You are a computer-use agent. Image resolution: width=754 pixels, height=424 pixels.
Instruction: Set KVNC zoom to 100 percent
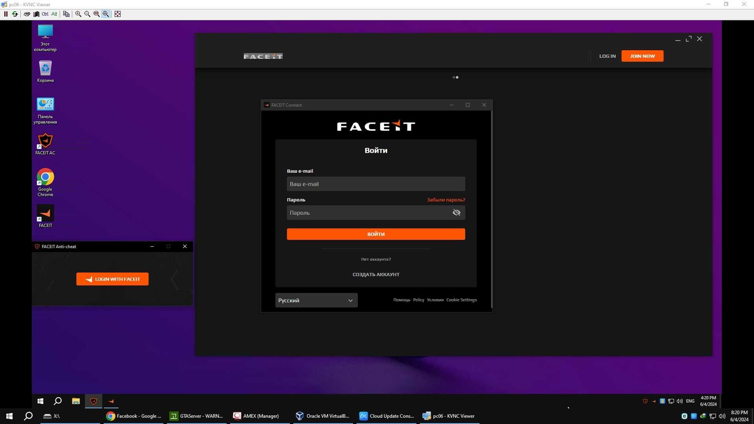click(96, 14)
